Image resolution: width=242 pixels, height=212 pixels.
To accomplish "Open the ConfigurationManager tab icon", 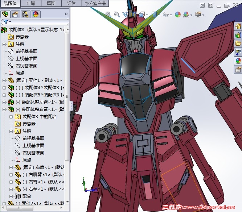I will pos(25,14).
